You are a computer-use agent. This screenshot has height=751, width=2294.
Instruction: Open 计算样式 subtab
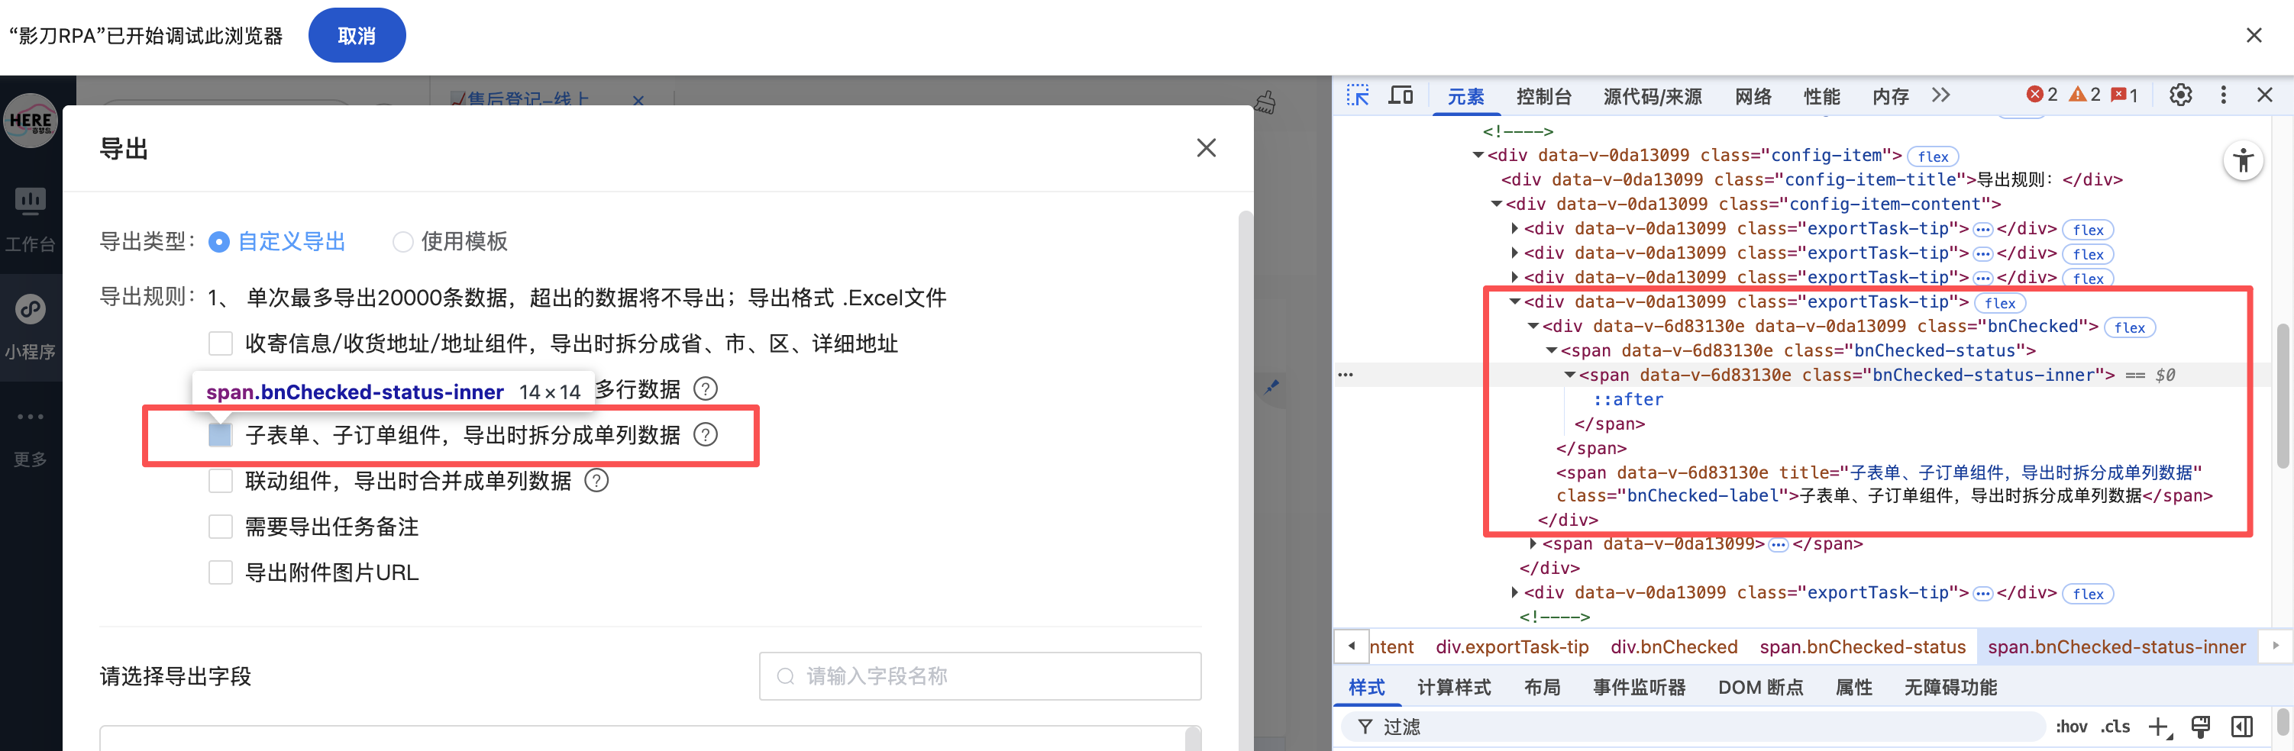[1453, 688]
